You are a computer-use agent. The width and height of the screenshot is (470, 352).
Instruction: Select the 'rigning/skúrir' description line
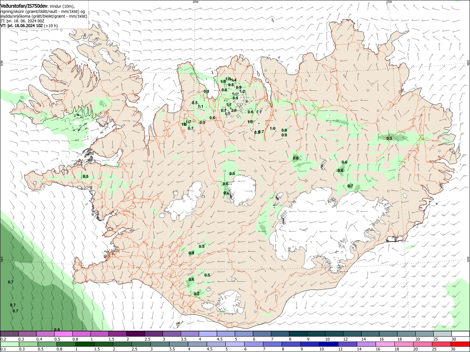click(x=43, y=11)
